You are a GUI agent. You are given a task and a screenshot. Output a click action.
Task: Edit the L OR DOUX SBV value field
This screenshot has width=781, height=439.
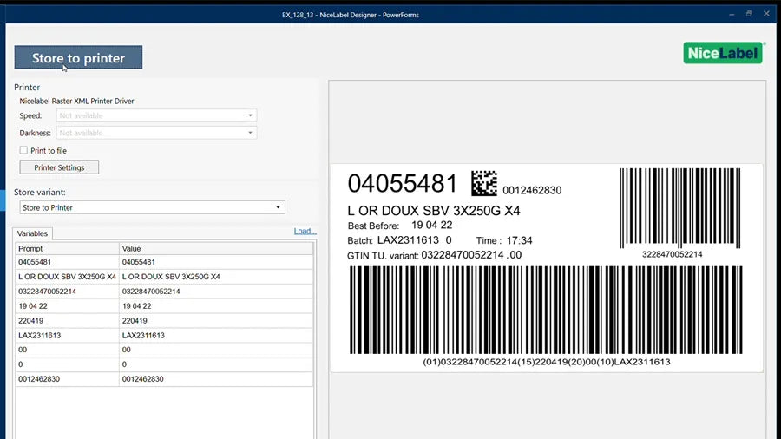[x=216, y=277]
